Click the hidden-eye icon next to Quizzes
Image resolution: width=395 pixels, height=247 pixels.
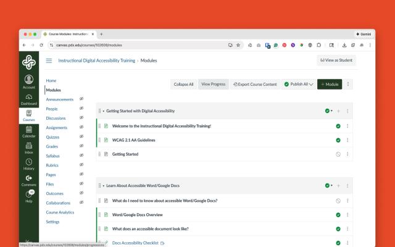pyautogui.click(x=81, y=136)
